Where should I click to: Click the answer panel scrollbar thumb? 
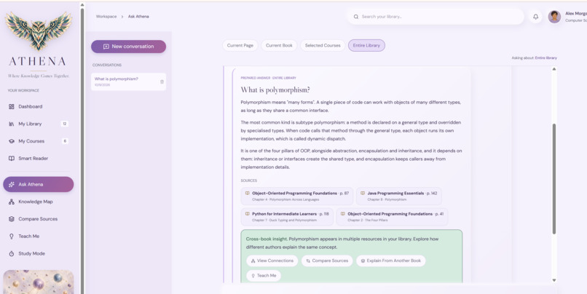554,179
